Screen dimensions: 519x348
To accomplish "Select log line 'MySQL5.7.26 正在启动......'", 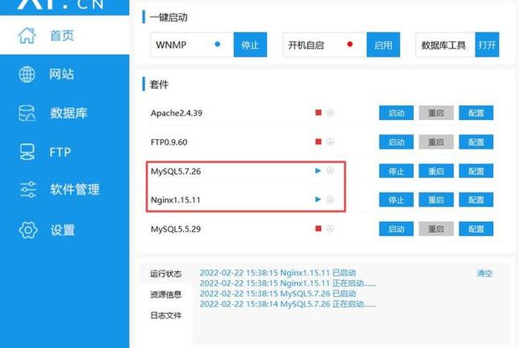I will (x=288, y=304).
